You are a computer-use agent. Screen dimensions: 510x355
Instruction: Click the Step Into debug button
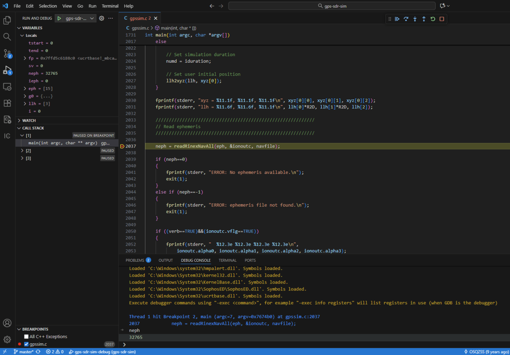415,19
